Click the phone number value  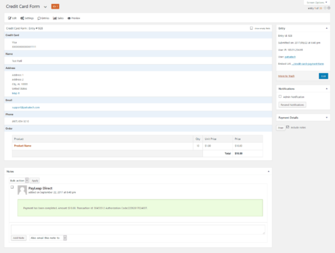pos(20,121)
